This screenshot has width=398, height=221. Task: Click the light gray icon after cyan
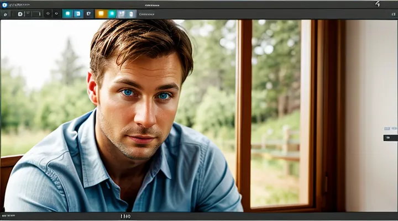[x=122, y=14]
